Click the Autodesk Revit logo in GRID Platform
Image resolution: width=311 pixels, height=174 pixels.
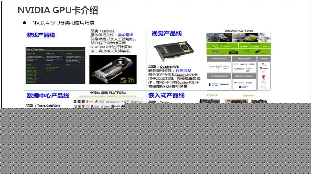tap(95, 106)
